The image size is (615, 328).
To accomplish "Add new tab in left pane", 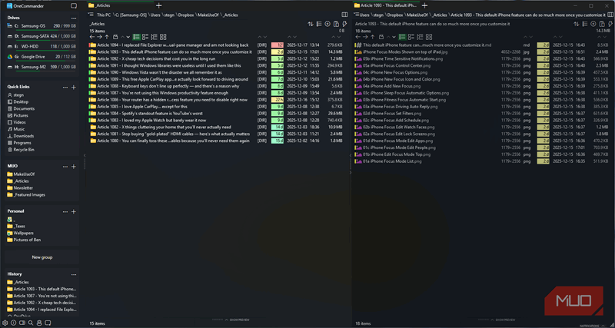I will [158, 5].
